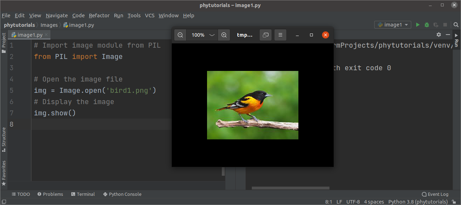Click the Python 3.8 interpreter selector
Viewport: 461px width, 205px height.
[x=418, y=201]
